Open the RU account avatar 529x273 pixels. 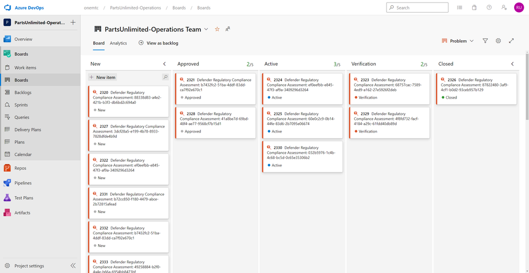(519, 7)
